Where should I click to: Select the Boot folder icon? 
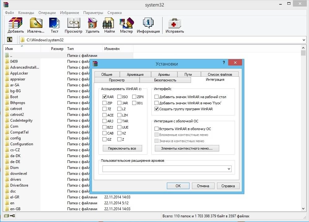pos(7,97)
